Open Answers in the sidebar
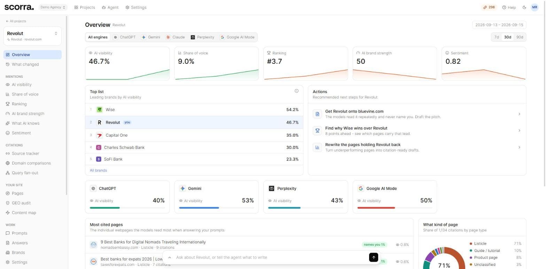The image size is (546, 269). point(32,243)
